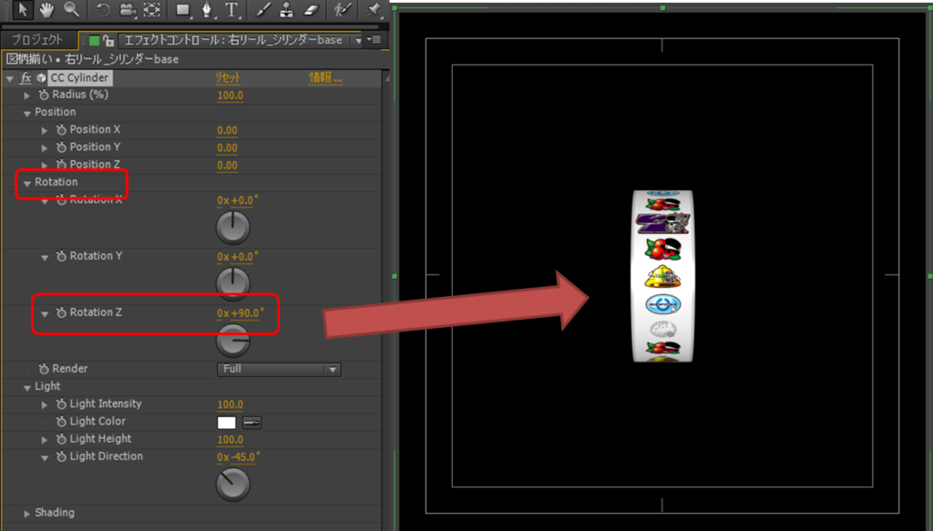
Task: Collapse the Position group
Action: click(26, 113)
